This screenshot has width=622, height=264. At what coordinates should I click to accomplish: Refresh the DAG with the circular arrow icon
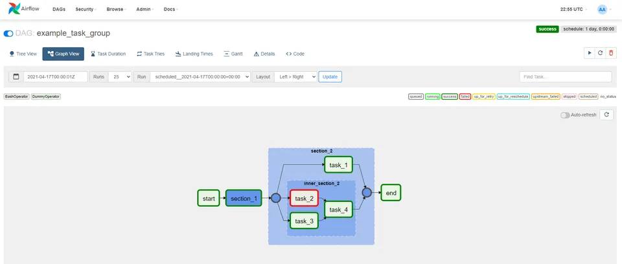600,52
